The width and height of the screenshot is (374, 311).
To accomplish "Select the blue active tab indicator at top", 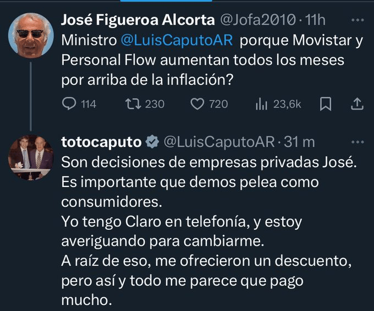I will (x=166, y=1).
